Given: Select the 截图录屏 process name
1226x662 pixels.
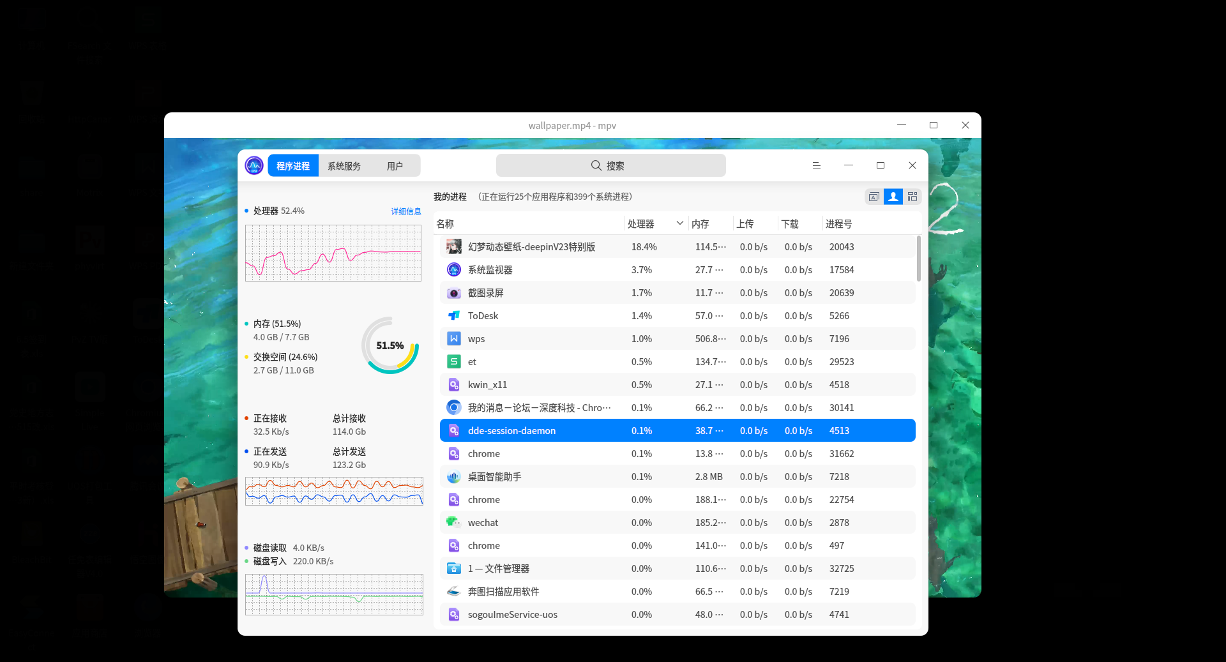Looking at the screenshot, I should [x=486, y=293].
